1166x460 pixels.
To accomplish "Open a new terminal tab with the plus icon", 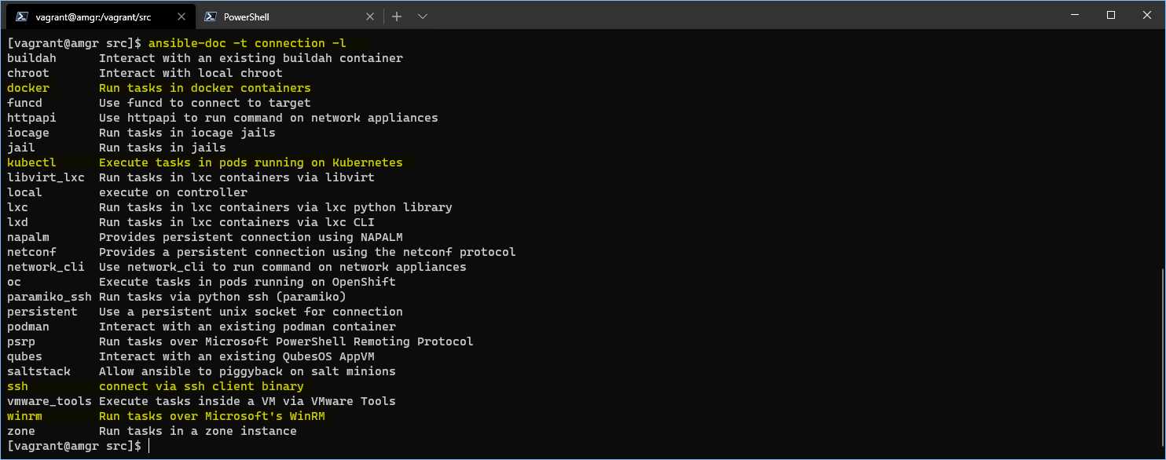I will (397, 16).
